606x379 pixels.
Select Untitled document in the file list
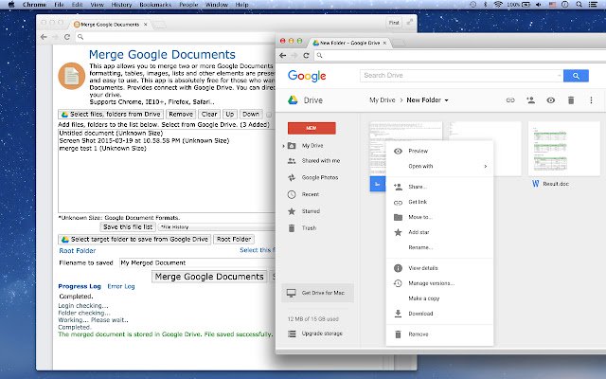pyautogui.click(x=111, y=133)
